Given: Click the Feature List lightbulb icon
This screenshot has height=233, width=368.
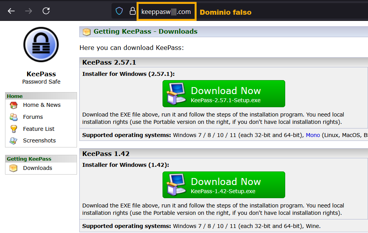Looking at the screenshot, I should click(14, 129).
